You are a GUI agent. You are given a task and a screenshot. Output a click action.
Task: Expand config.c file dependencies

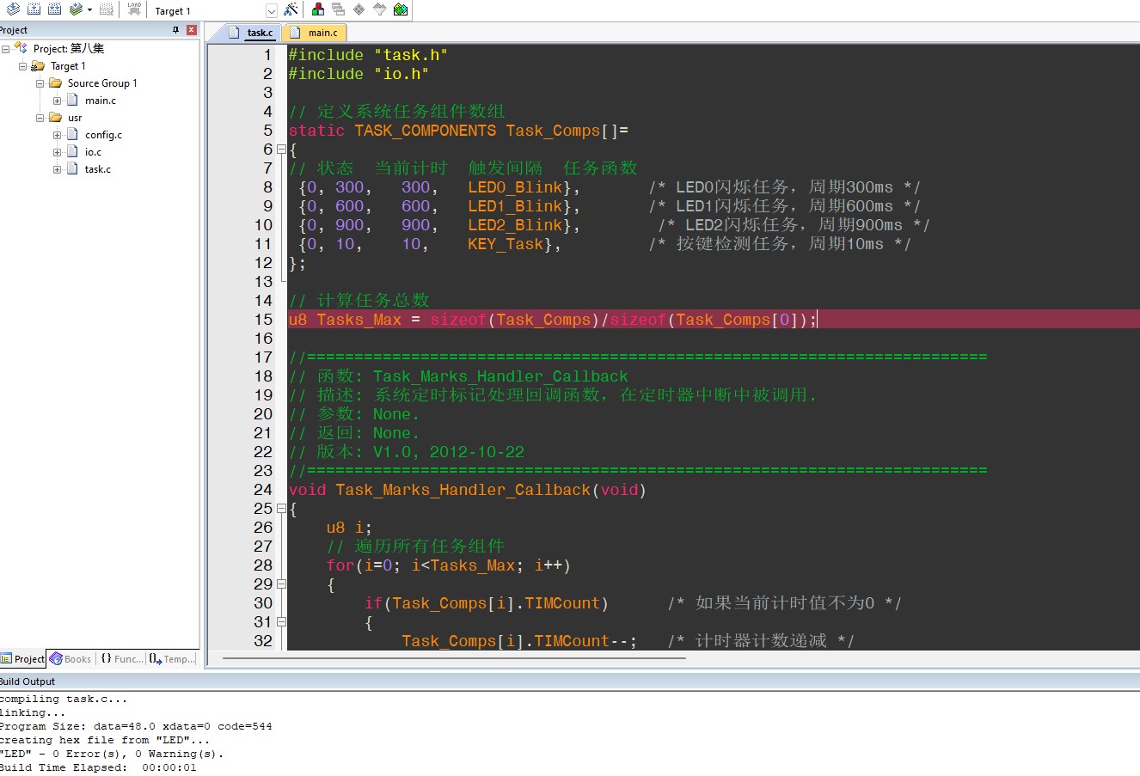click(58, 135)
